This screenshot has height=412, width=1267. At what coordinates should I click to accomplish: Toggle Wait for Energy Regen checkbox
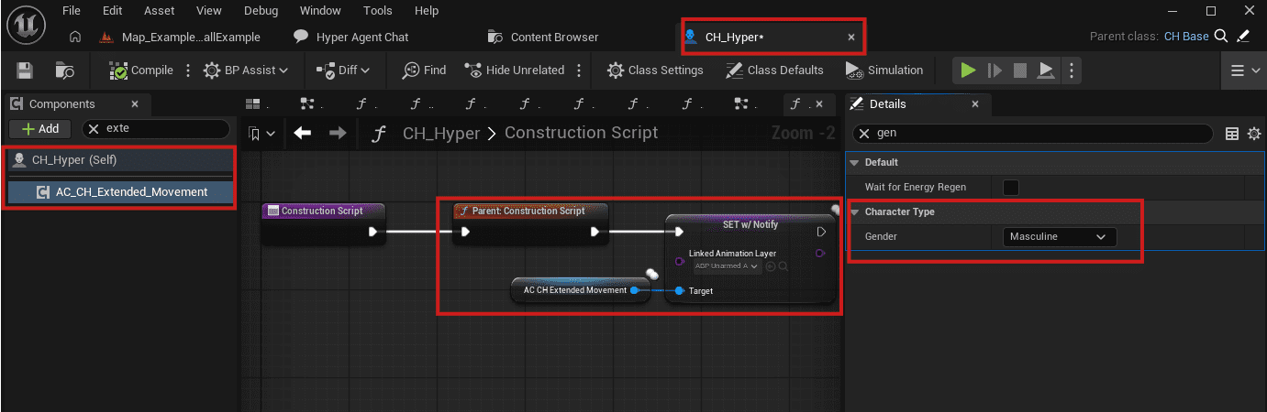tap(1011, 187)
